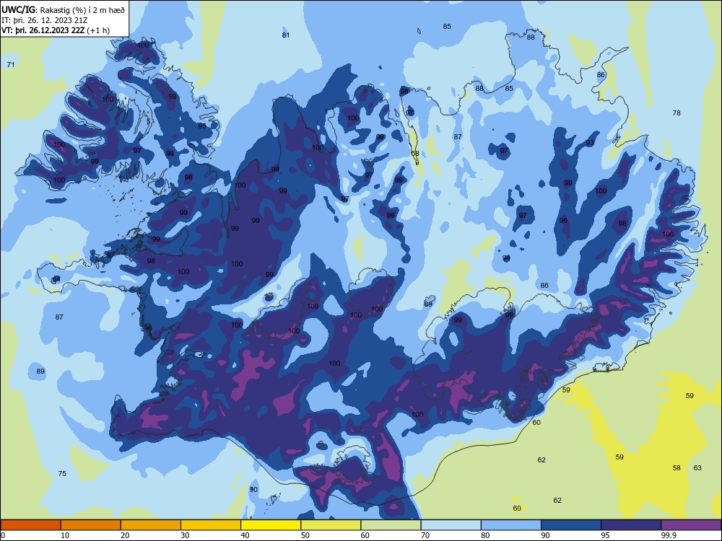This screenshot has width=722, height=541.
Task: Click the legend scale label 10
Action: [65, 535]
